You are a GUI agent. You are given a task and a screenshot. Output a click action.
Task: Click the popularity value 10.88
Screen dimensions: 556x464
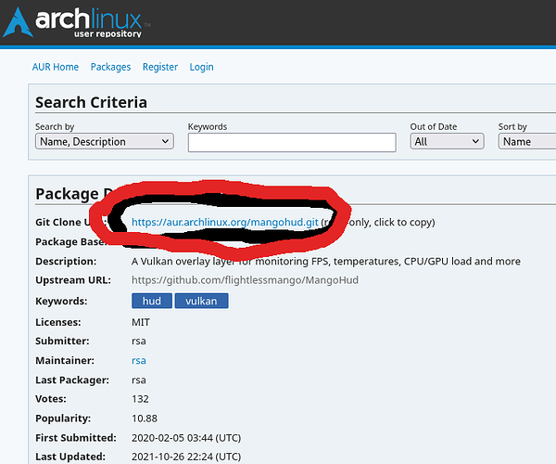[x=145, y=419]
